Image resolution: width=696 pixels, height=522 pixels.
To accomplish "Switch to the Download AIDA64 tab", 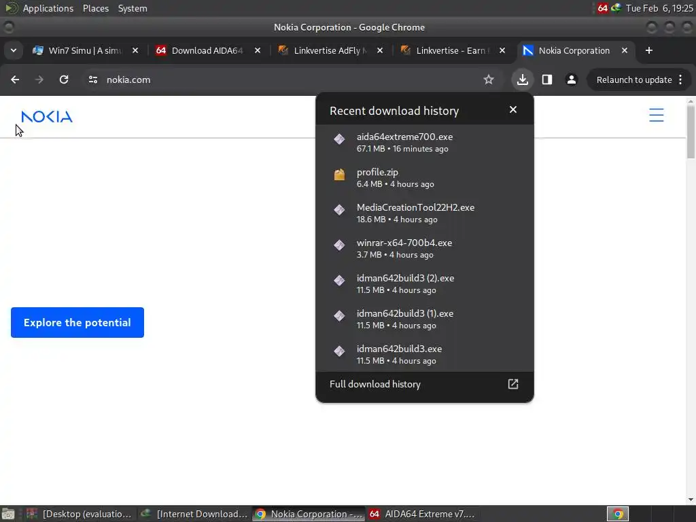I will [x=207, y=50].
